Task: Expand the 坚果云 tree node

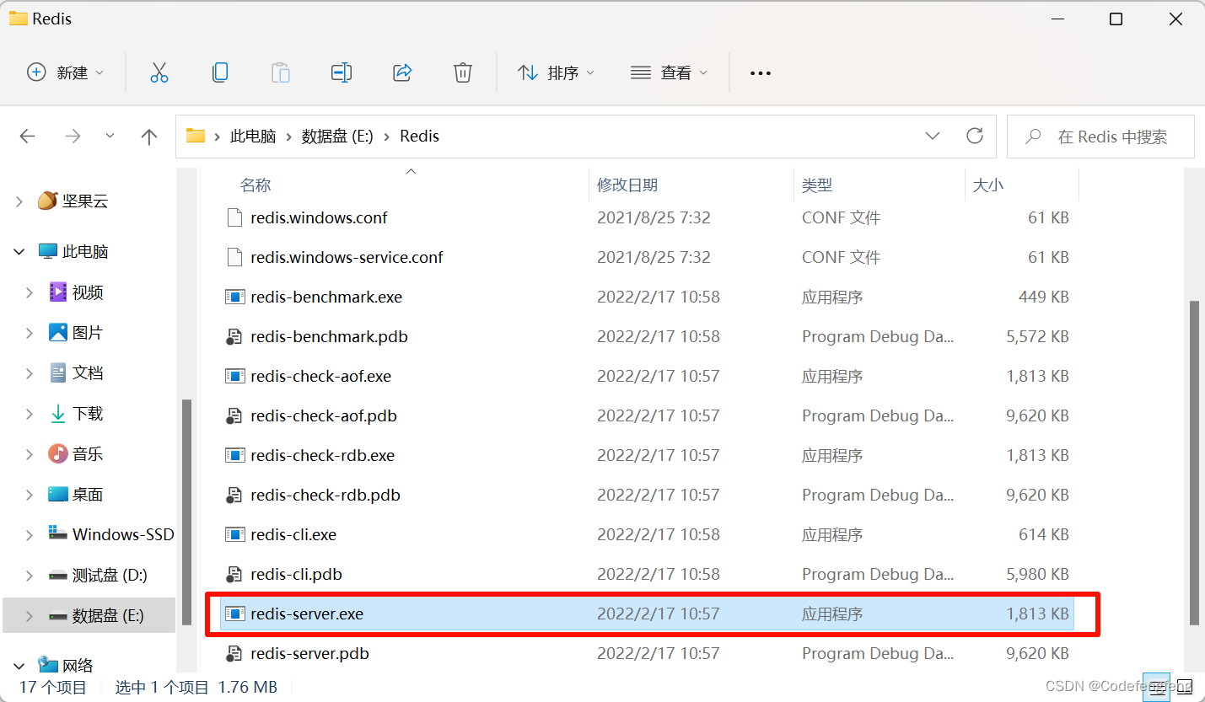Action: (x=19, y=201)
